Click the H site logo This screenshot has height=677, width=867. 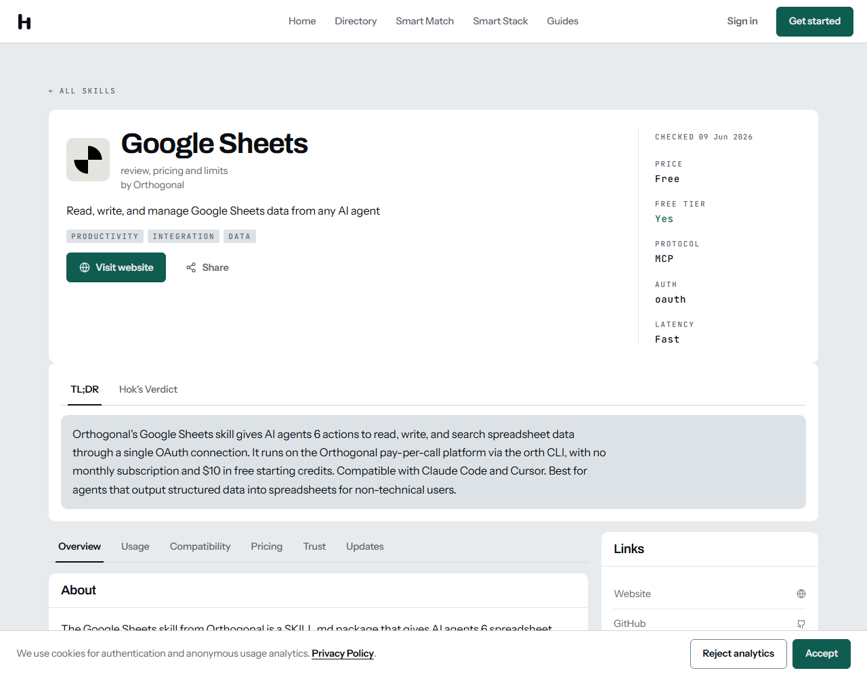coord(24,22)
